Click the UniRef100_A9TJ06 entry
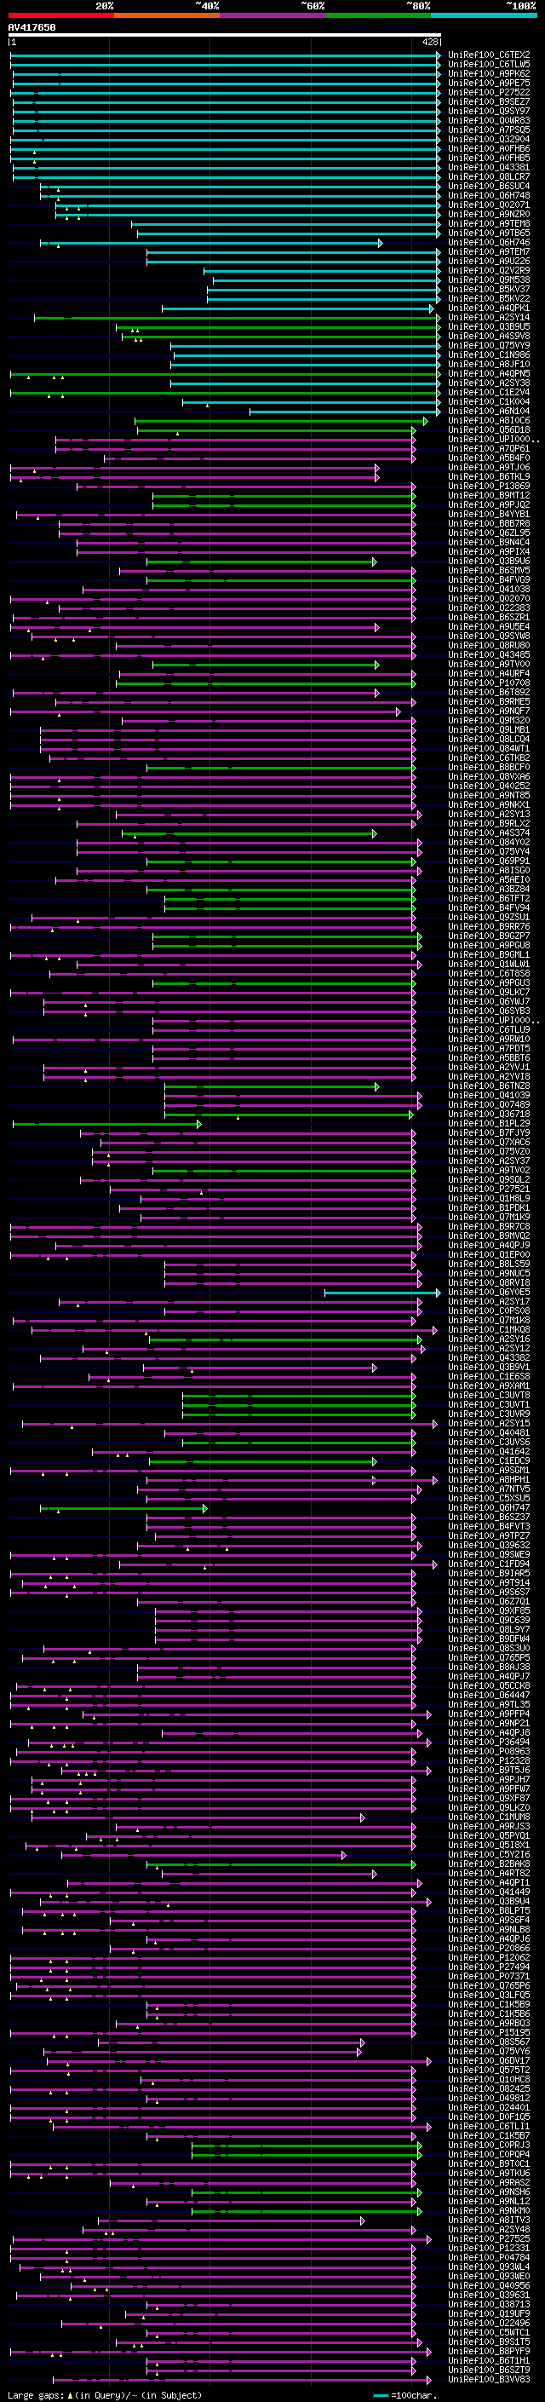The height and width of the screenshot is (2402, 545). 489,467
